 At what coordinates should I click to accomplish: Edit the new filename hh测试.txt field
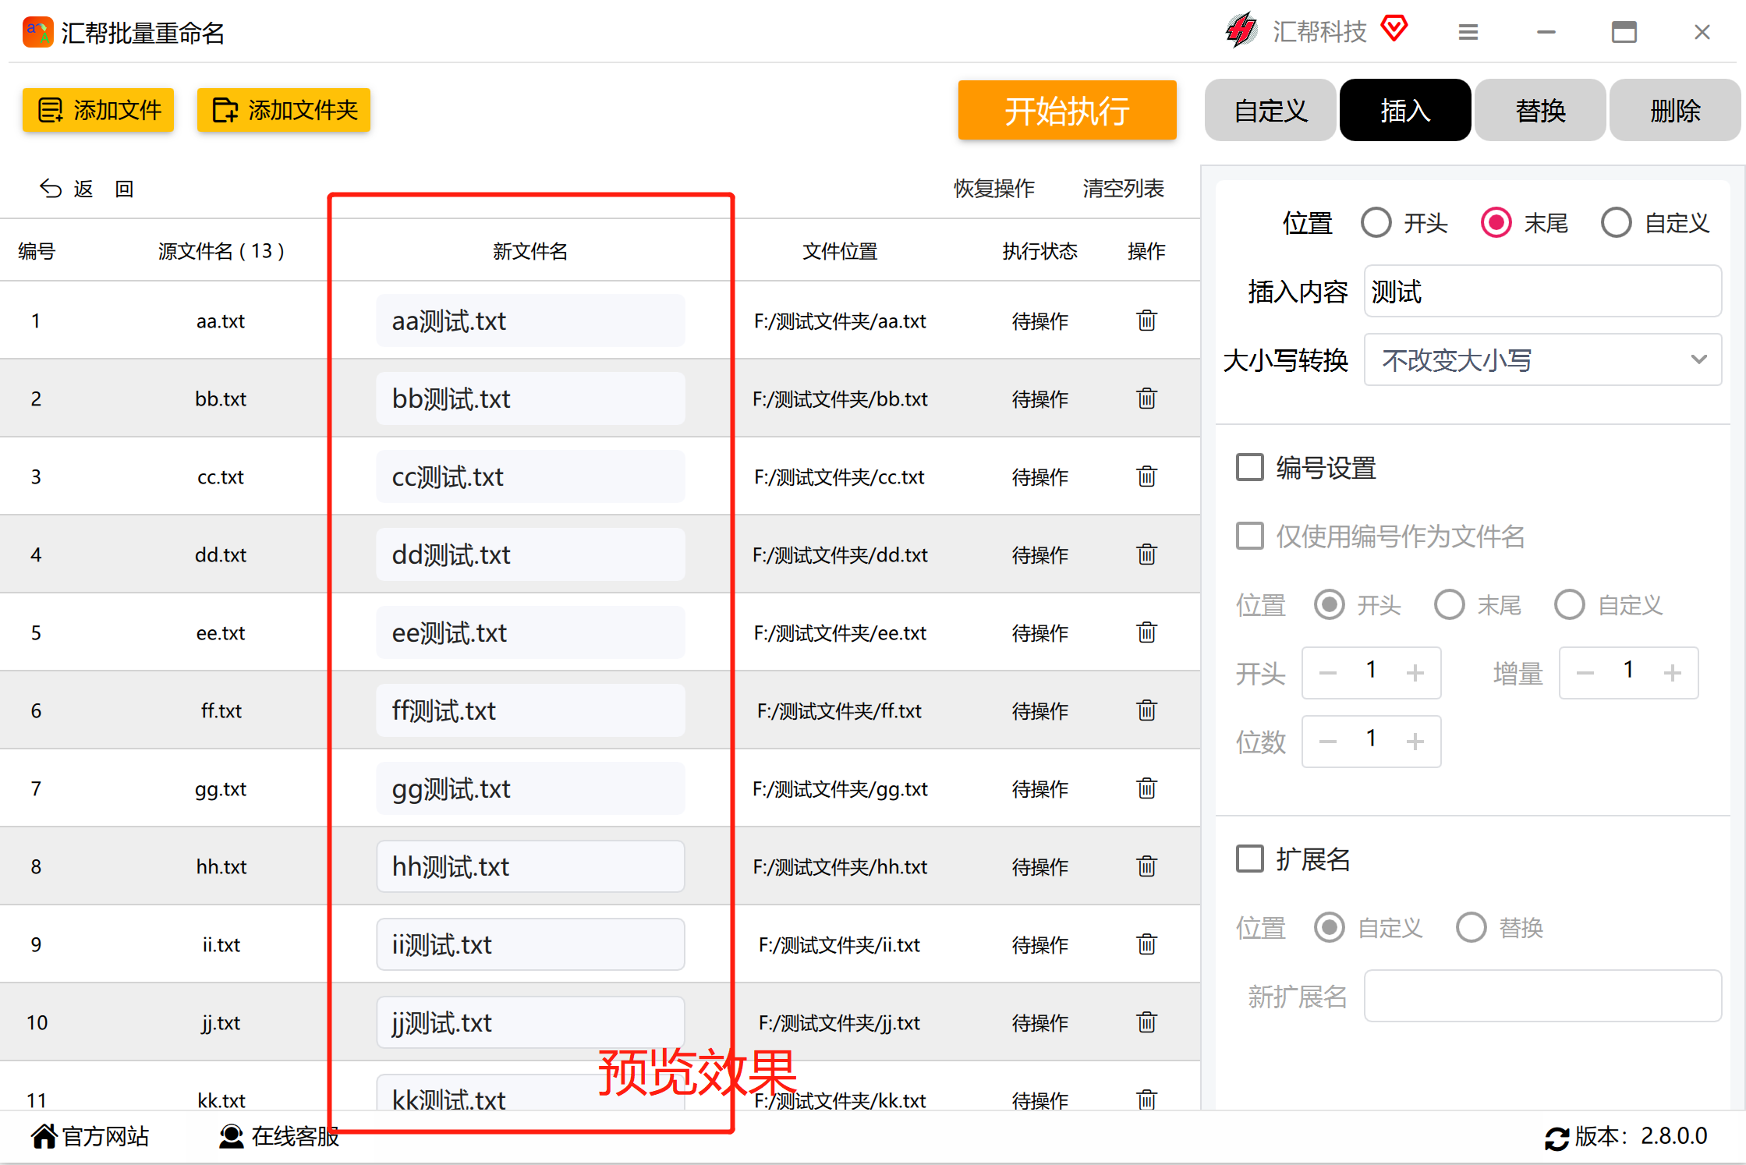click(x=530, y=866)
